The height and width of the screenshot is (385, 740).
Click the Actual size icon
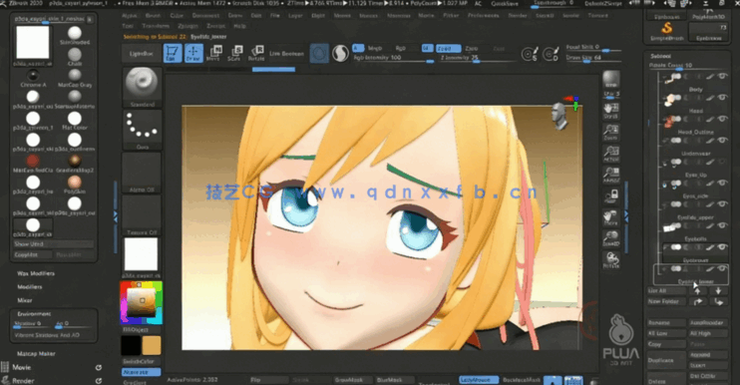click(x=610, y=154)
